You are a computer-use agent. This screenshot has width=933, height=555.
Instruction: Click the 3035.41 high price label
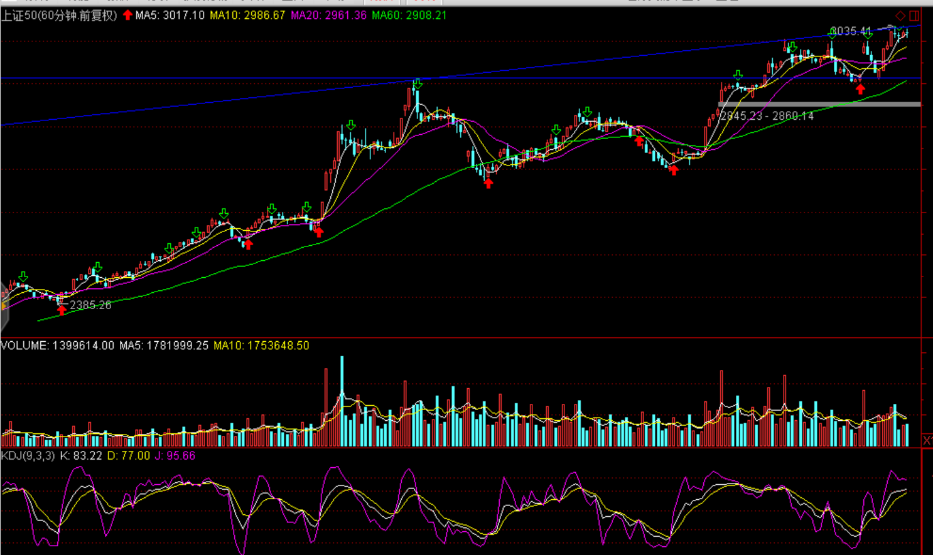pyautogui.click(x=852, y=31)
